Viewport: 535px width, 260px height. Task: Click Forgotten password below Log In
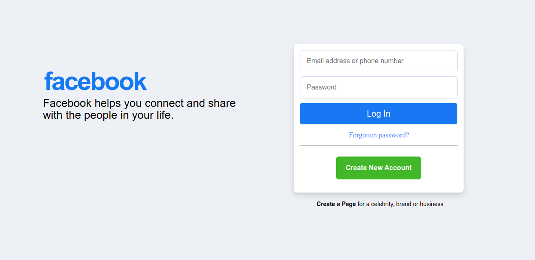tap(378, 135)
